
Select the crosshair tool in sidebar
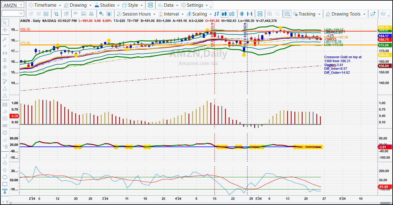(5, 30)
